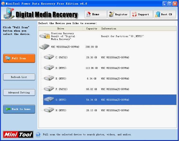Click the 29.30 GB capacity value

pyautogui.click(x=92, y=57)
